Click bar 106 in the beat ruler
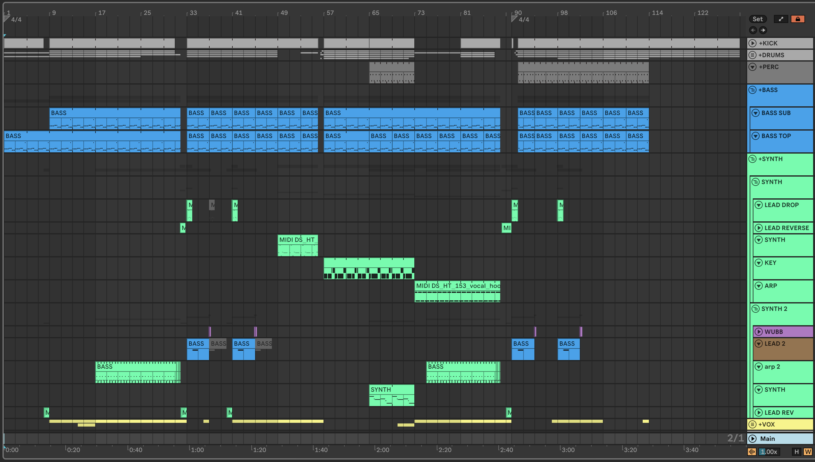This screenshot has width=815, height=462. click(x=611, y=13)
